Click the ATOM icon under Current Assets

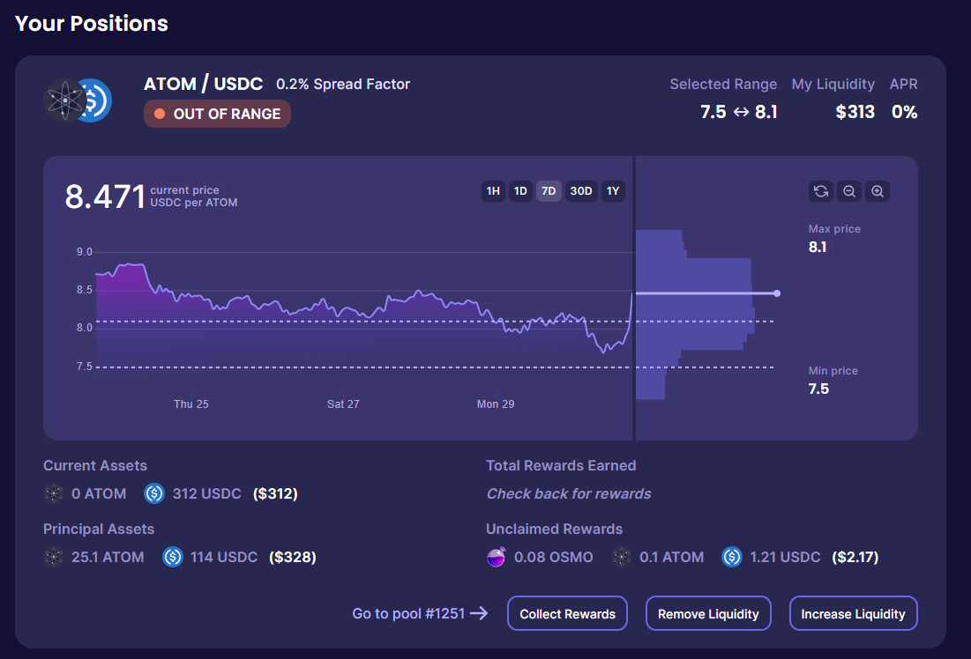click(x=54, y=493)
